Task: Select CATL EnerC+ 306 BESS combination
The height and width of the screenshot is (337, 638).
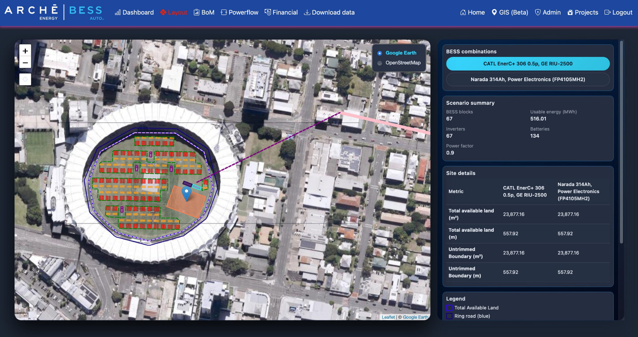Action: pos(528,63)
